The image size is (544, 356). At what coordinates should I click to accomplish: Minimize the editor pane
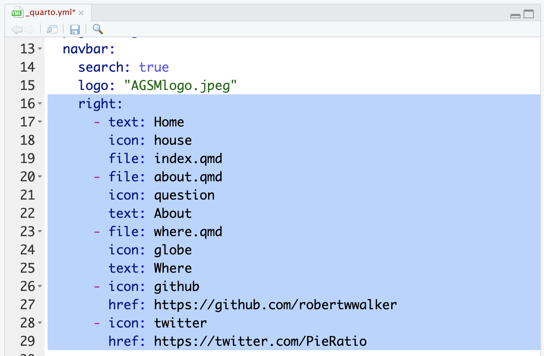515,15
